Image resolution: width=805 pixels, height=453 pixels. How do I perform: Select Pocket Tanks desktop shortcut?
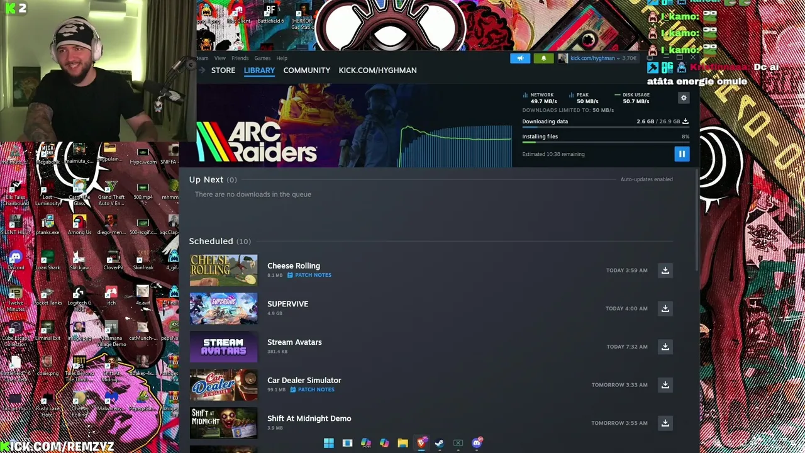[x=48, y=295]
